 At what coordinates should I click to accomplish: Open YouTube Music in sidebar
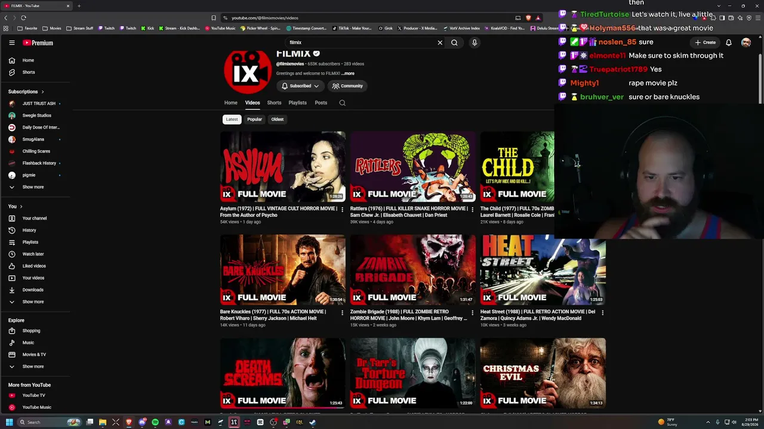tap(36, 407)
